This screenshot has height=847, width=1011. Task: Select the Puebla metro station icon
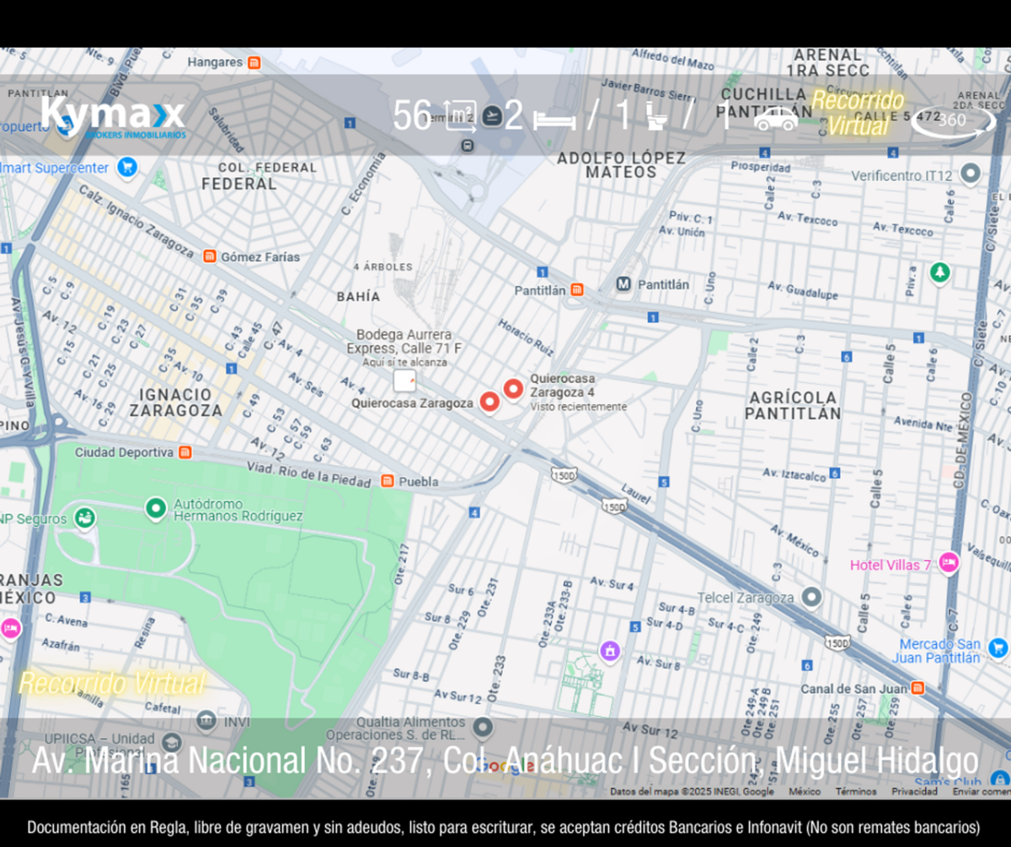[x=387, y=482]
